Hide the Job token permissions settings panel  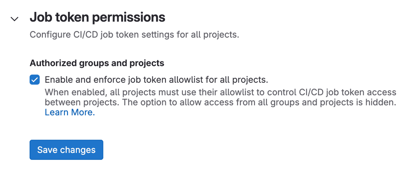click(15, 19)
